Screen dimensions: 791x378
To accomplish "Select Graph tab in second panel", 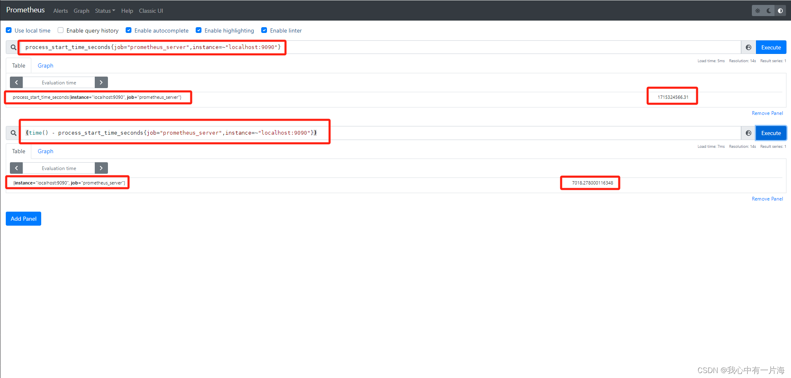I will point(45,151).
